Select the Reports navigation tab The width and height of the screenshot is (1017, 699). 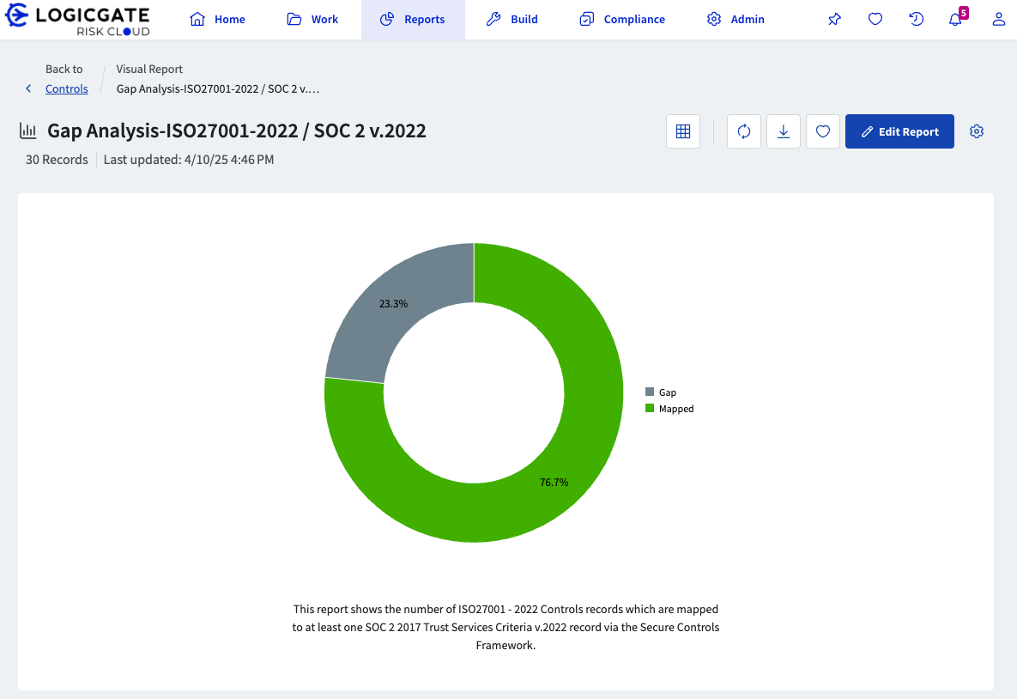pyautogui.click(x=413, y=20)
